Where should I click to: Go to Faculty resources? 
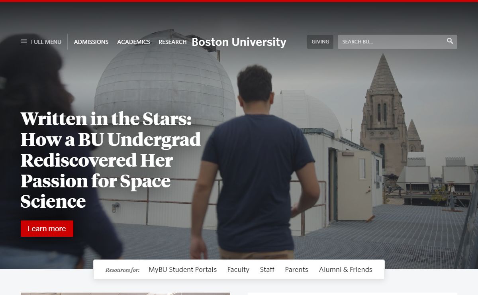click(x=238, y=270)
